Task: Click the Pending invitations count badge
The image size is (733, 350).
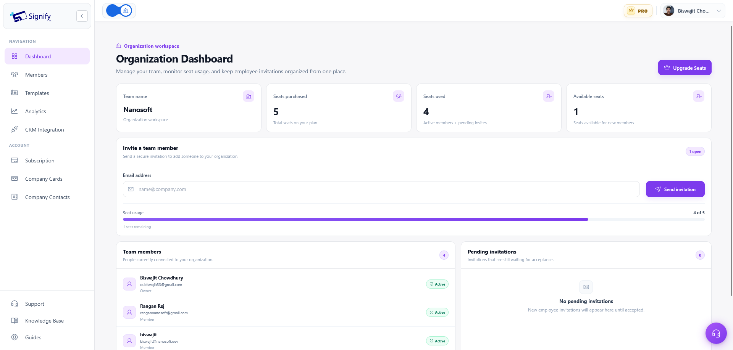Action: tap(700, 255)
